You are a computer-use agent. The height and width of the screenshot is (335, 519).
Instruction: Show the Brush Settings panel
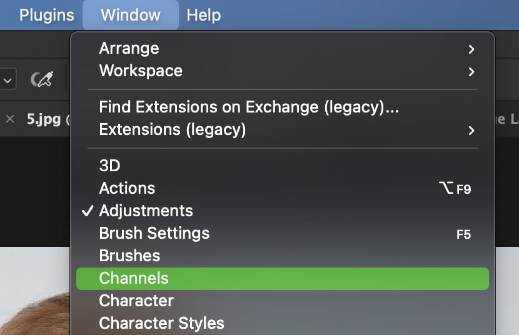(x=283, y=233)
